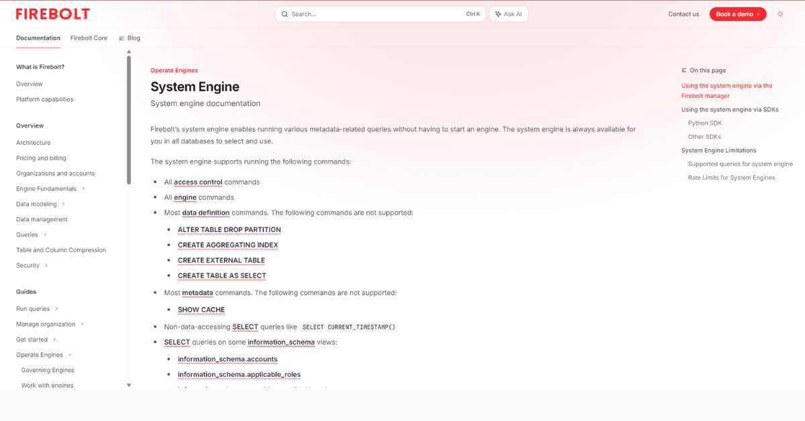Open Table and Column Compression page

(61, 250)
